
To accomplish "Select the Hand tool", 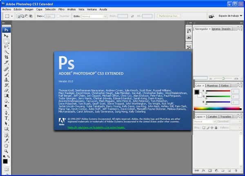I will (6, 146).
